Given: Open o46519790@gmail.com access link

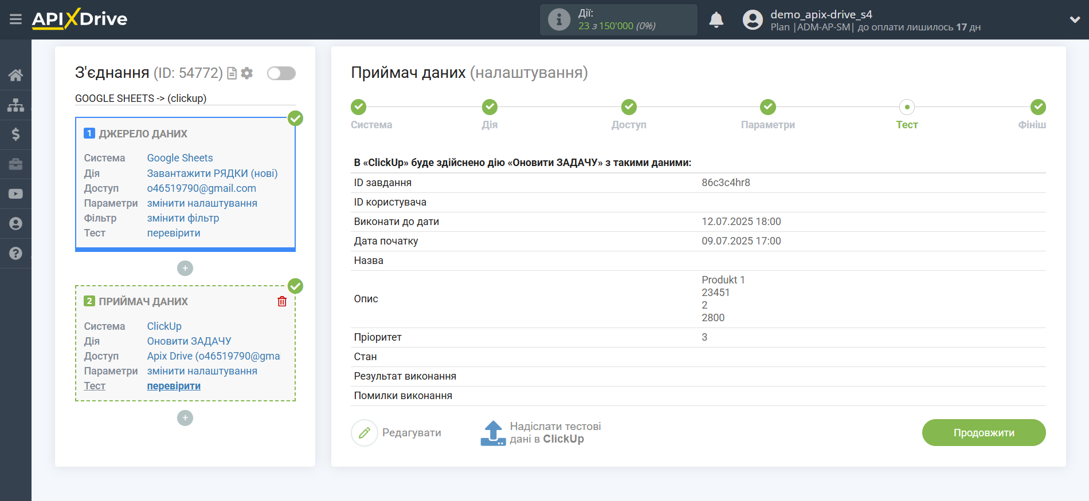Looking at the screenshot, I should coord(202,188).
